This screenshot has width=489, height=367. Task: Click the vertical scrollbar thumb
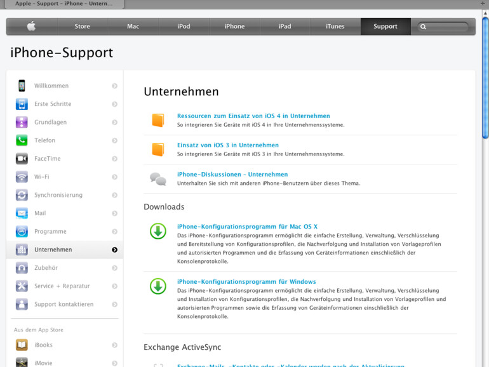point(486,77)
